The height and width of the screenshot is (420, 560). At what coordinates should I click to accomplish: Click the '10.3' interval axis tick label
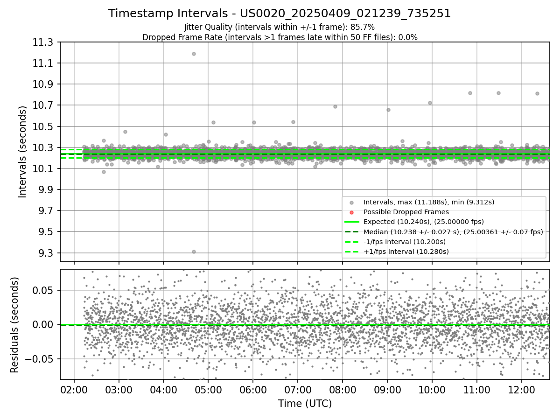pos(44,148)
